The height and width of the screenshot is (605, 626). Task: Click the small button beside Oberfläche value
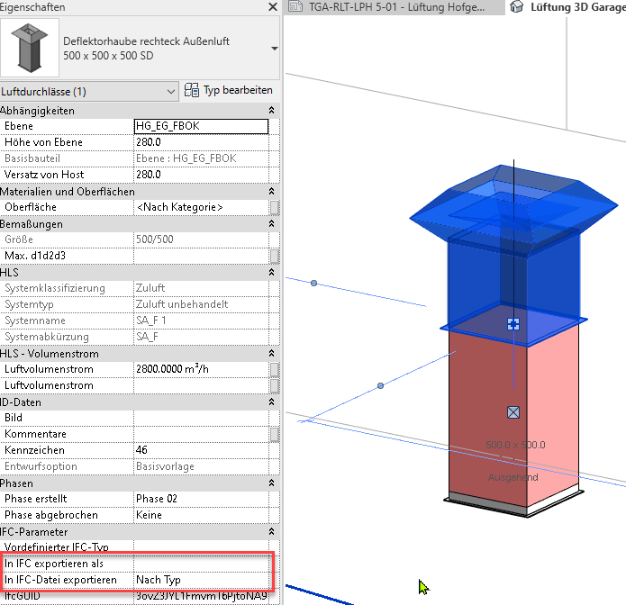click(274, 208)
